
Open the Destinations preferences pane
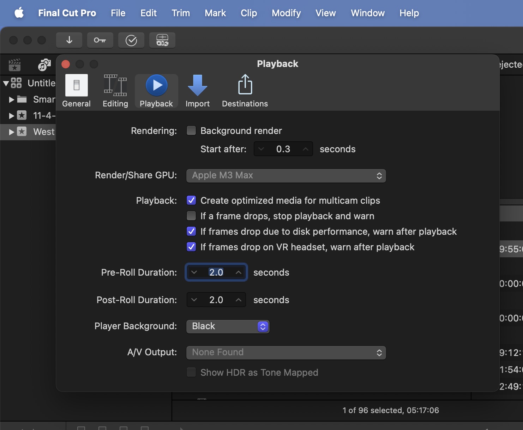click(x=245, y=91)
